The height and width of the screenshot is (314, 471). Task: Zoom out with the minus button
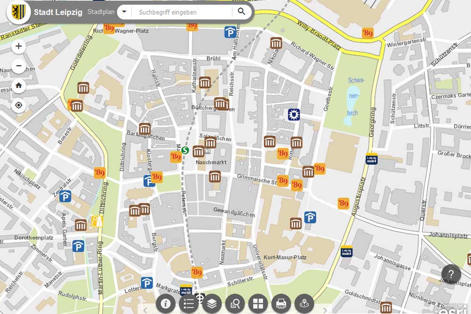click(x=18, y=66)
